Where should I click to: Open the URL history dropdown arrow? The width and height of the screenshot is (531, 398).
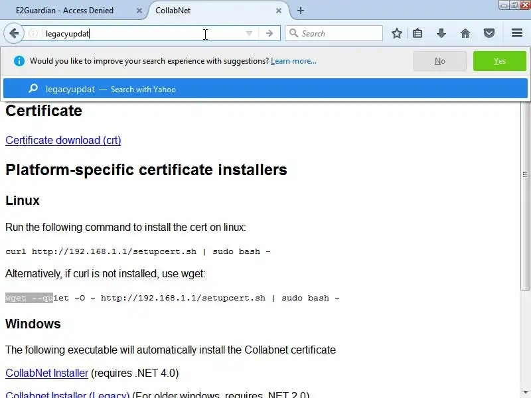(x=249, y=33)
